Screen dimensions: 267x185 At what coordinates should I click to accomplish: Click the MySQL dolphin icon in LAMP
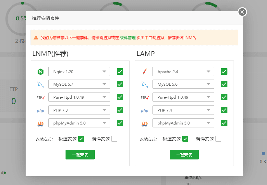145,84
